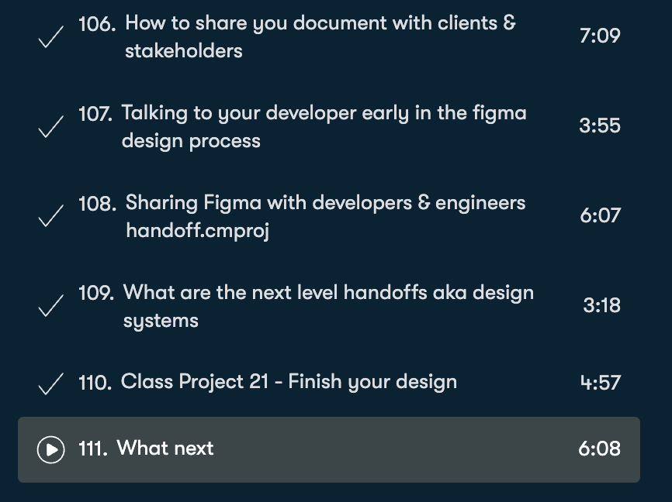Click the 3:55 duration label

[600, 125]
